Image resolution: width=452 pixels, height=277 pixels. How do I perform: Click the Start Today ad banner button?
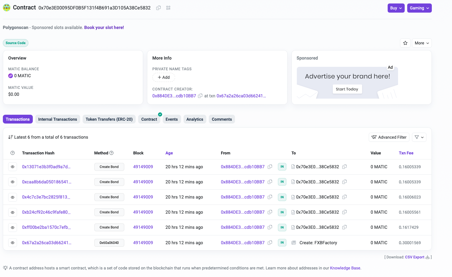[x=347, y=89]
